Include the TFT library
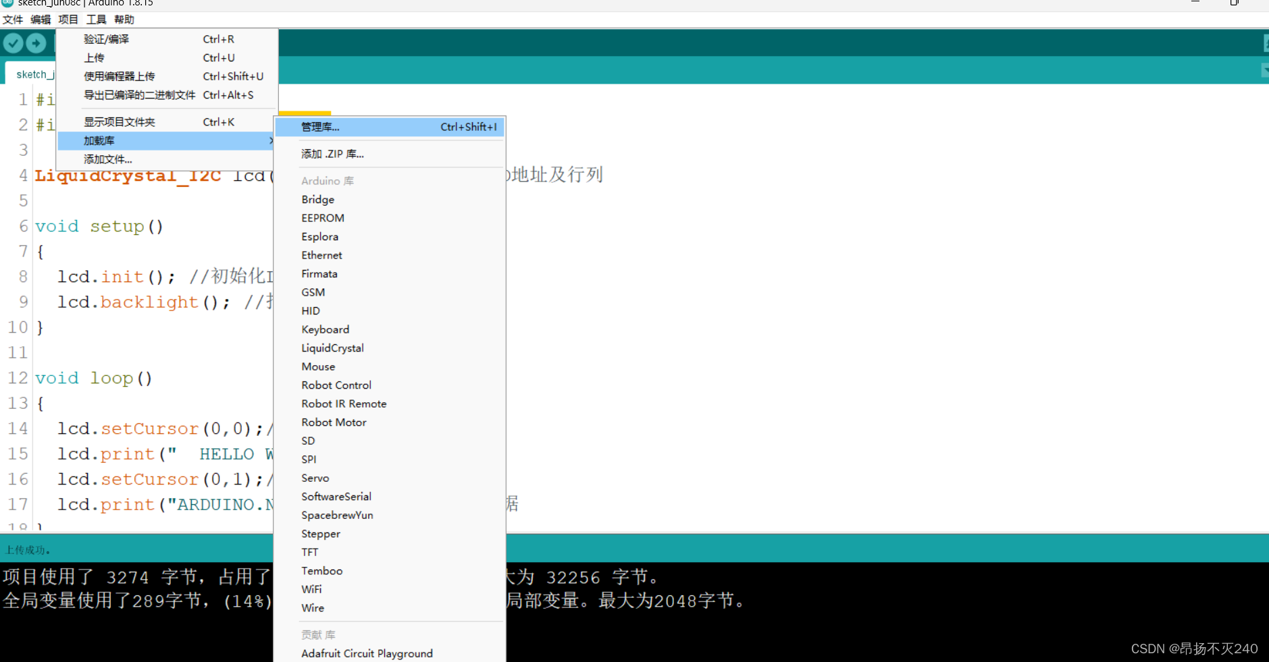1269x662 pixels. (x=390, y=552)
